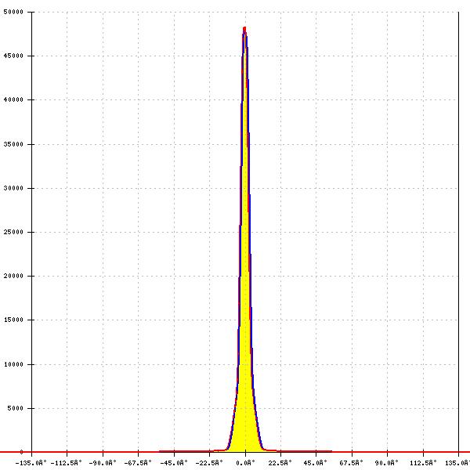Click the -45.0 x-axis label
The image size is (470, 470).
[174, 463]
